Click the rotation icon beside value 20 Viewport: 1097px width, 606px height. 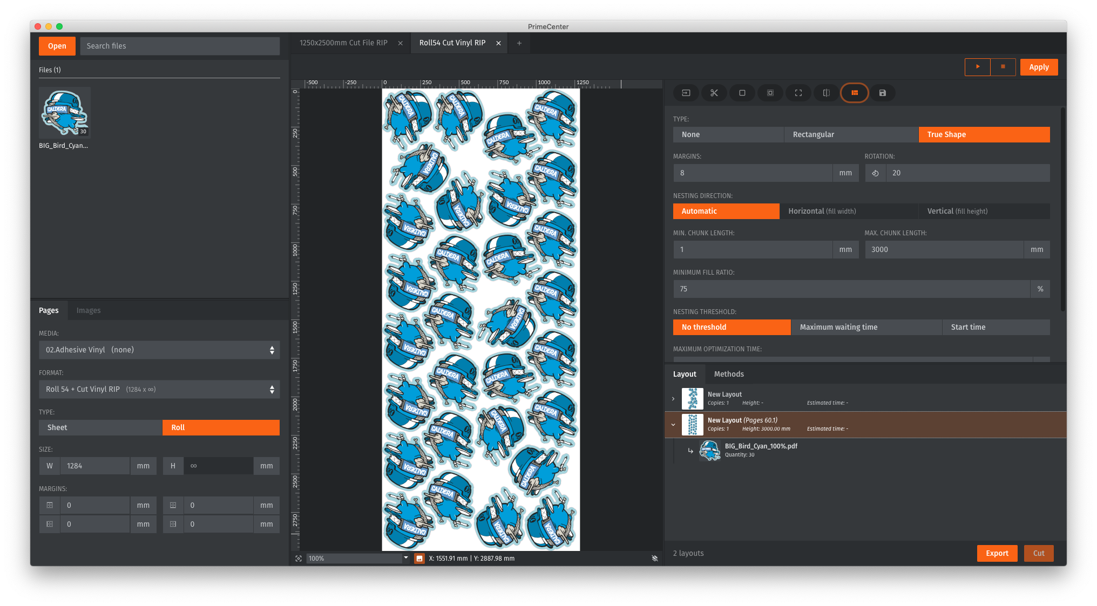[875, 173]
